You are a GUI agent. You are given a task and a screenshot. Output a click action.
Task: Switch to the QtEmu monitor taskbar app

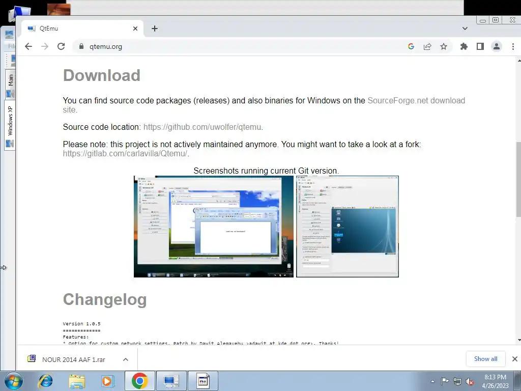point(171,381)
